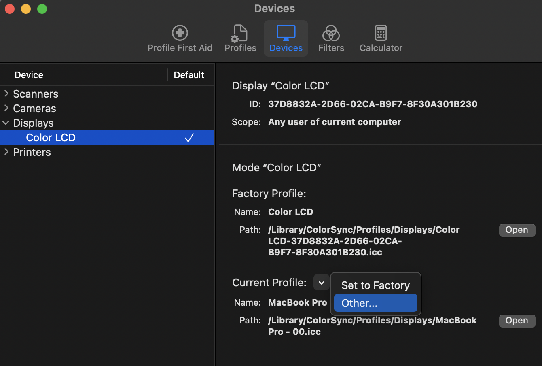The width and height of the screenshot is (542, 366).
Task: Click the Current Profile dropdown arrow
Action: tap(321, 283)
